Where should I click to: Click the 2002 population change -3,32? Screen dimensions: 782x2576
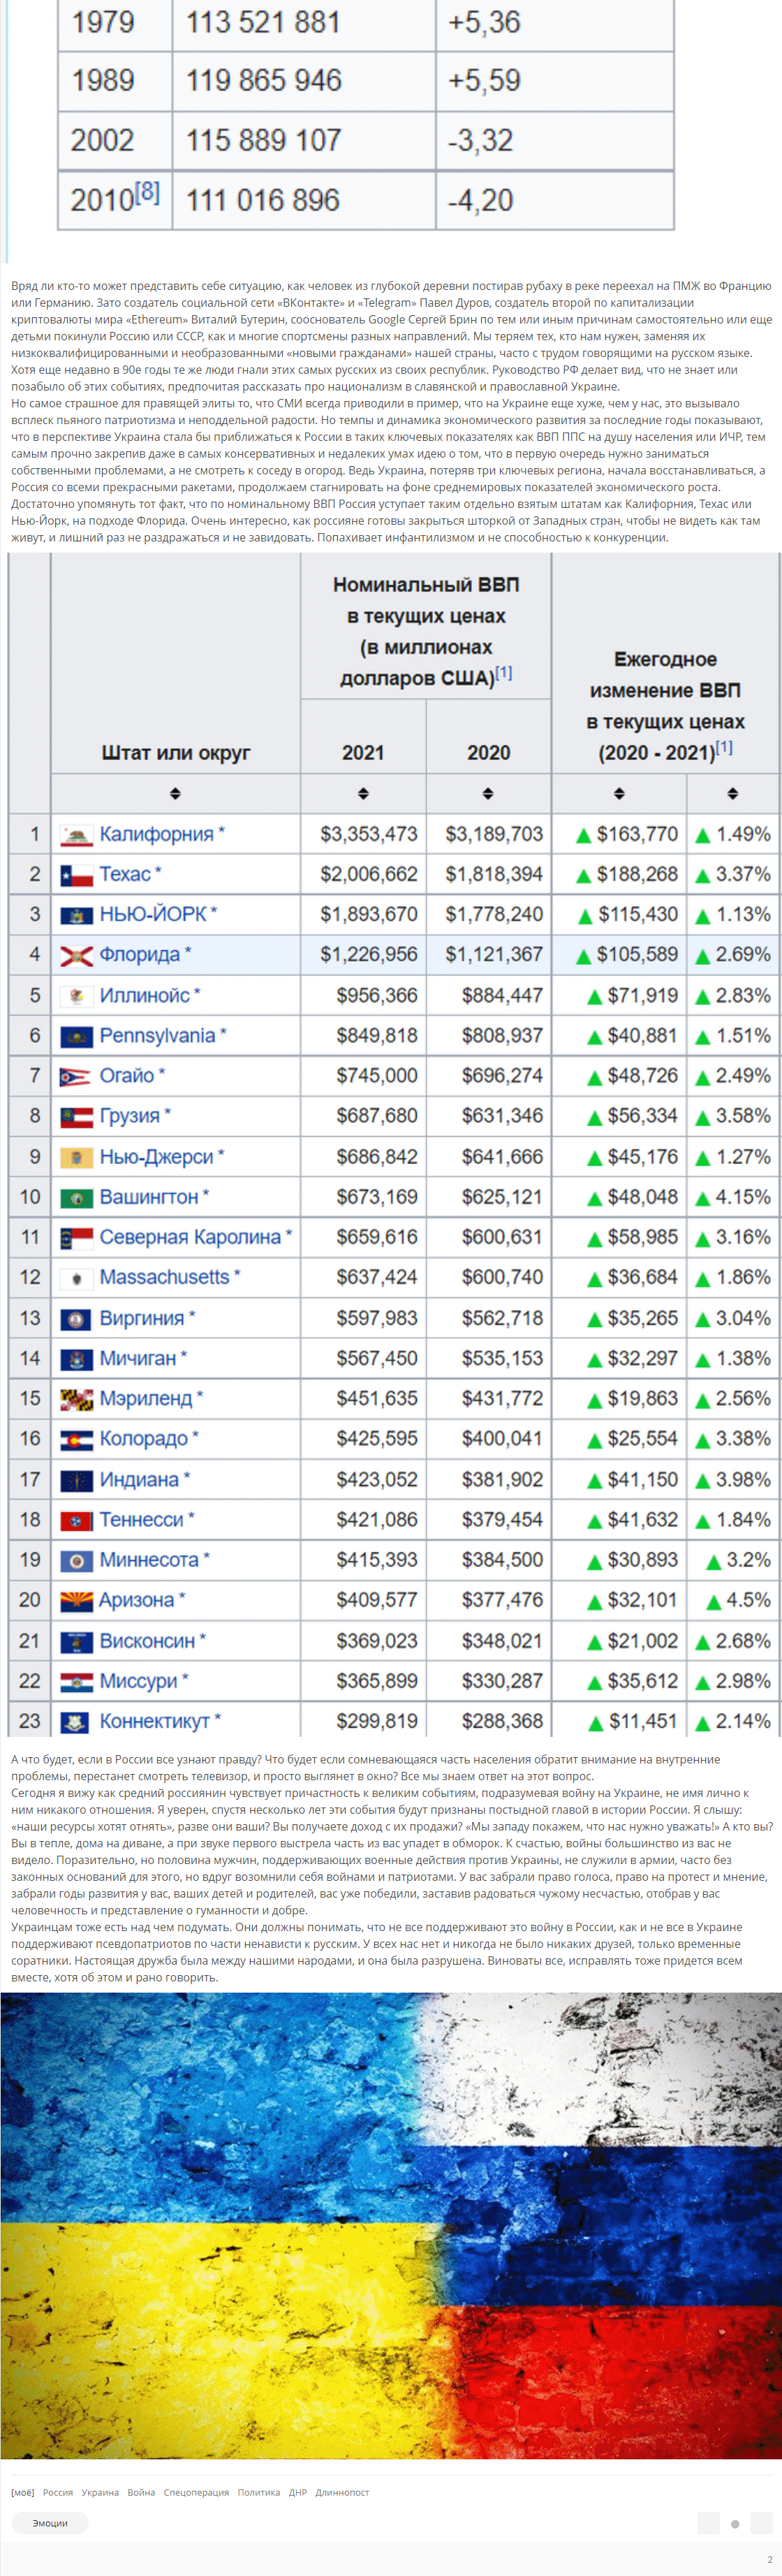(480, 140)
